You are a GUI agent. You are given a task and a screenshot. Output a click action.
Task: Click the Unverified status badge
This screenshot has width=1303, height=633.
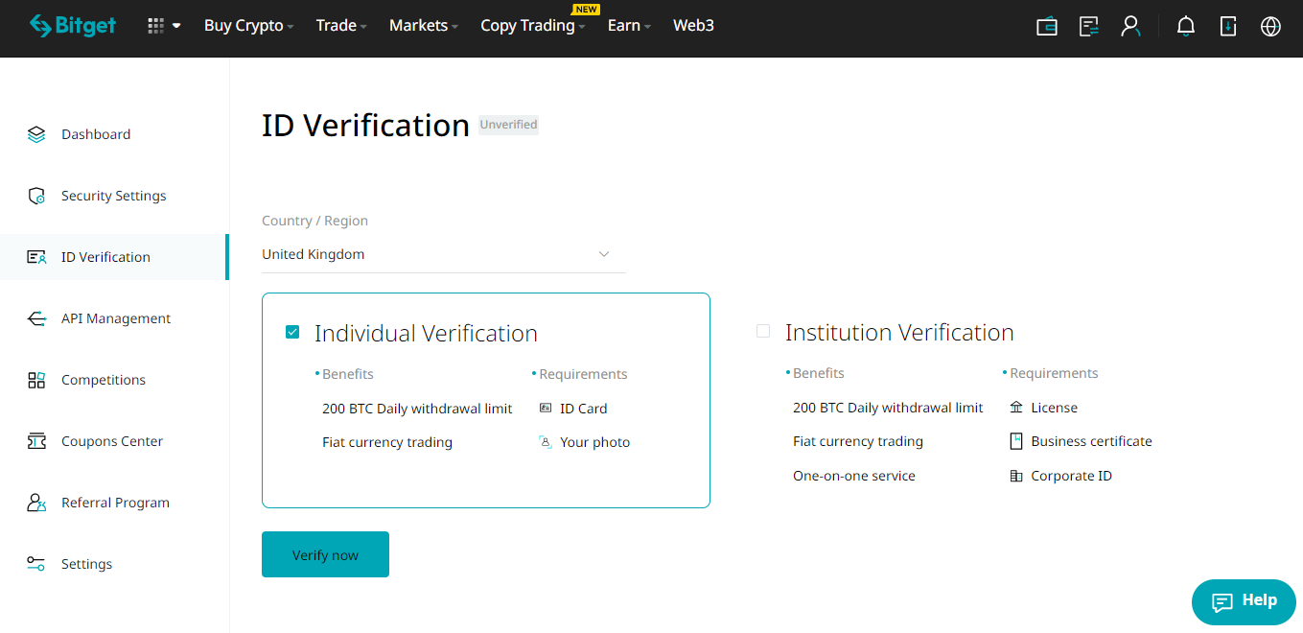point(509,125)
